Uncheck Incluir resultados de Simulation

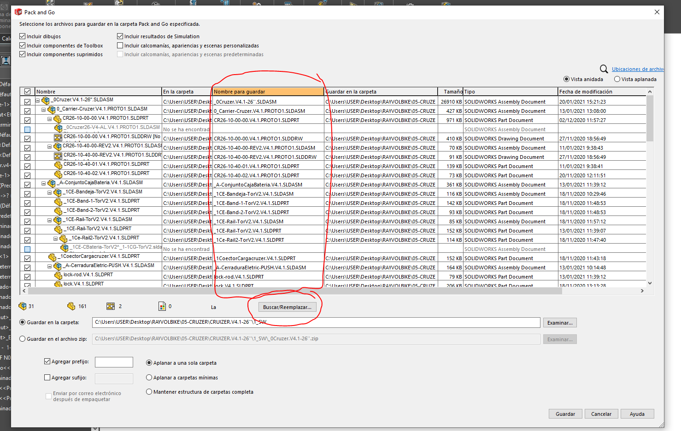tap(120, 36)
